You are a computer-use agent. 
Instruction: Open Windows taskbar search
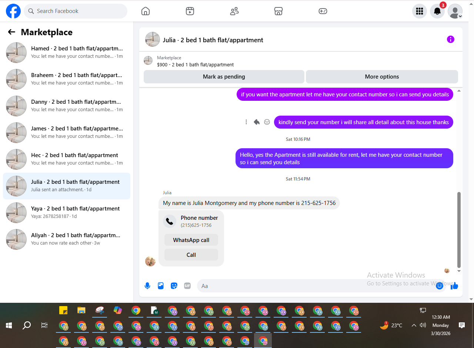click(x=27, y=325)
